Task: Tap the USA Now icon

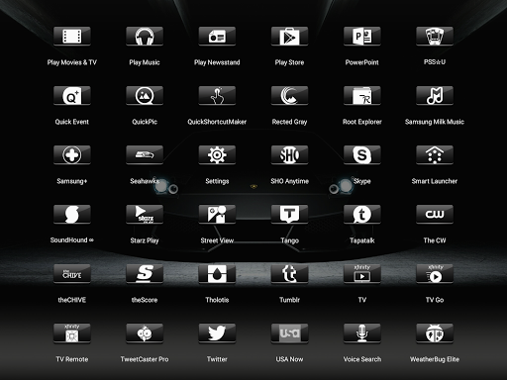Action: coord(290,332)
